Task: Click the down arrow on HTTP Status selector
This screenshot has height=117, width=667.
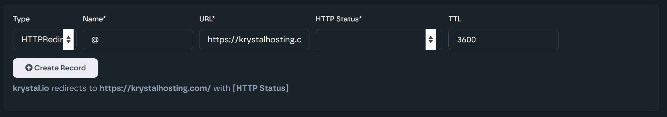Action: [x=431, y=42]
